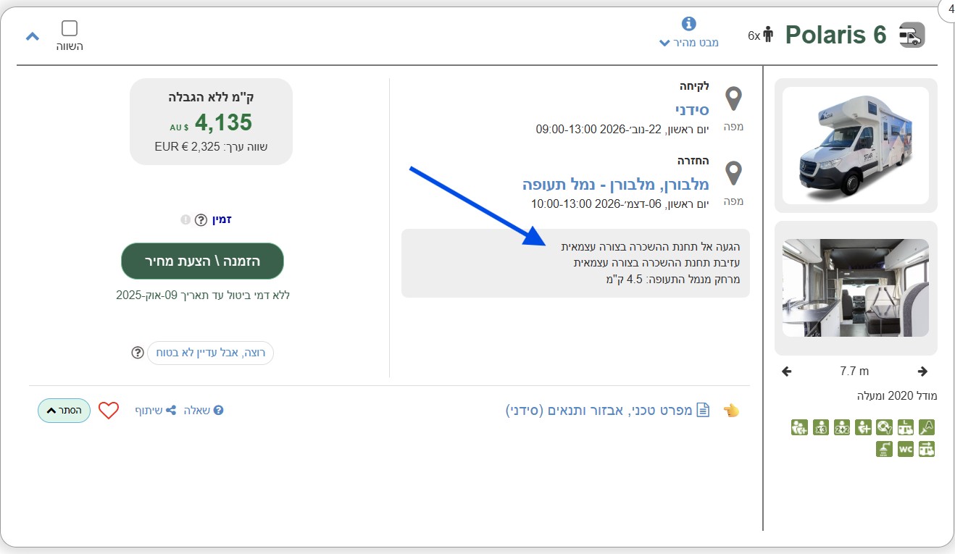This screenshot has width=955, height=554.
Task: Click the shower feature icon
Action: (x=884, y=449)
